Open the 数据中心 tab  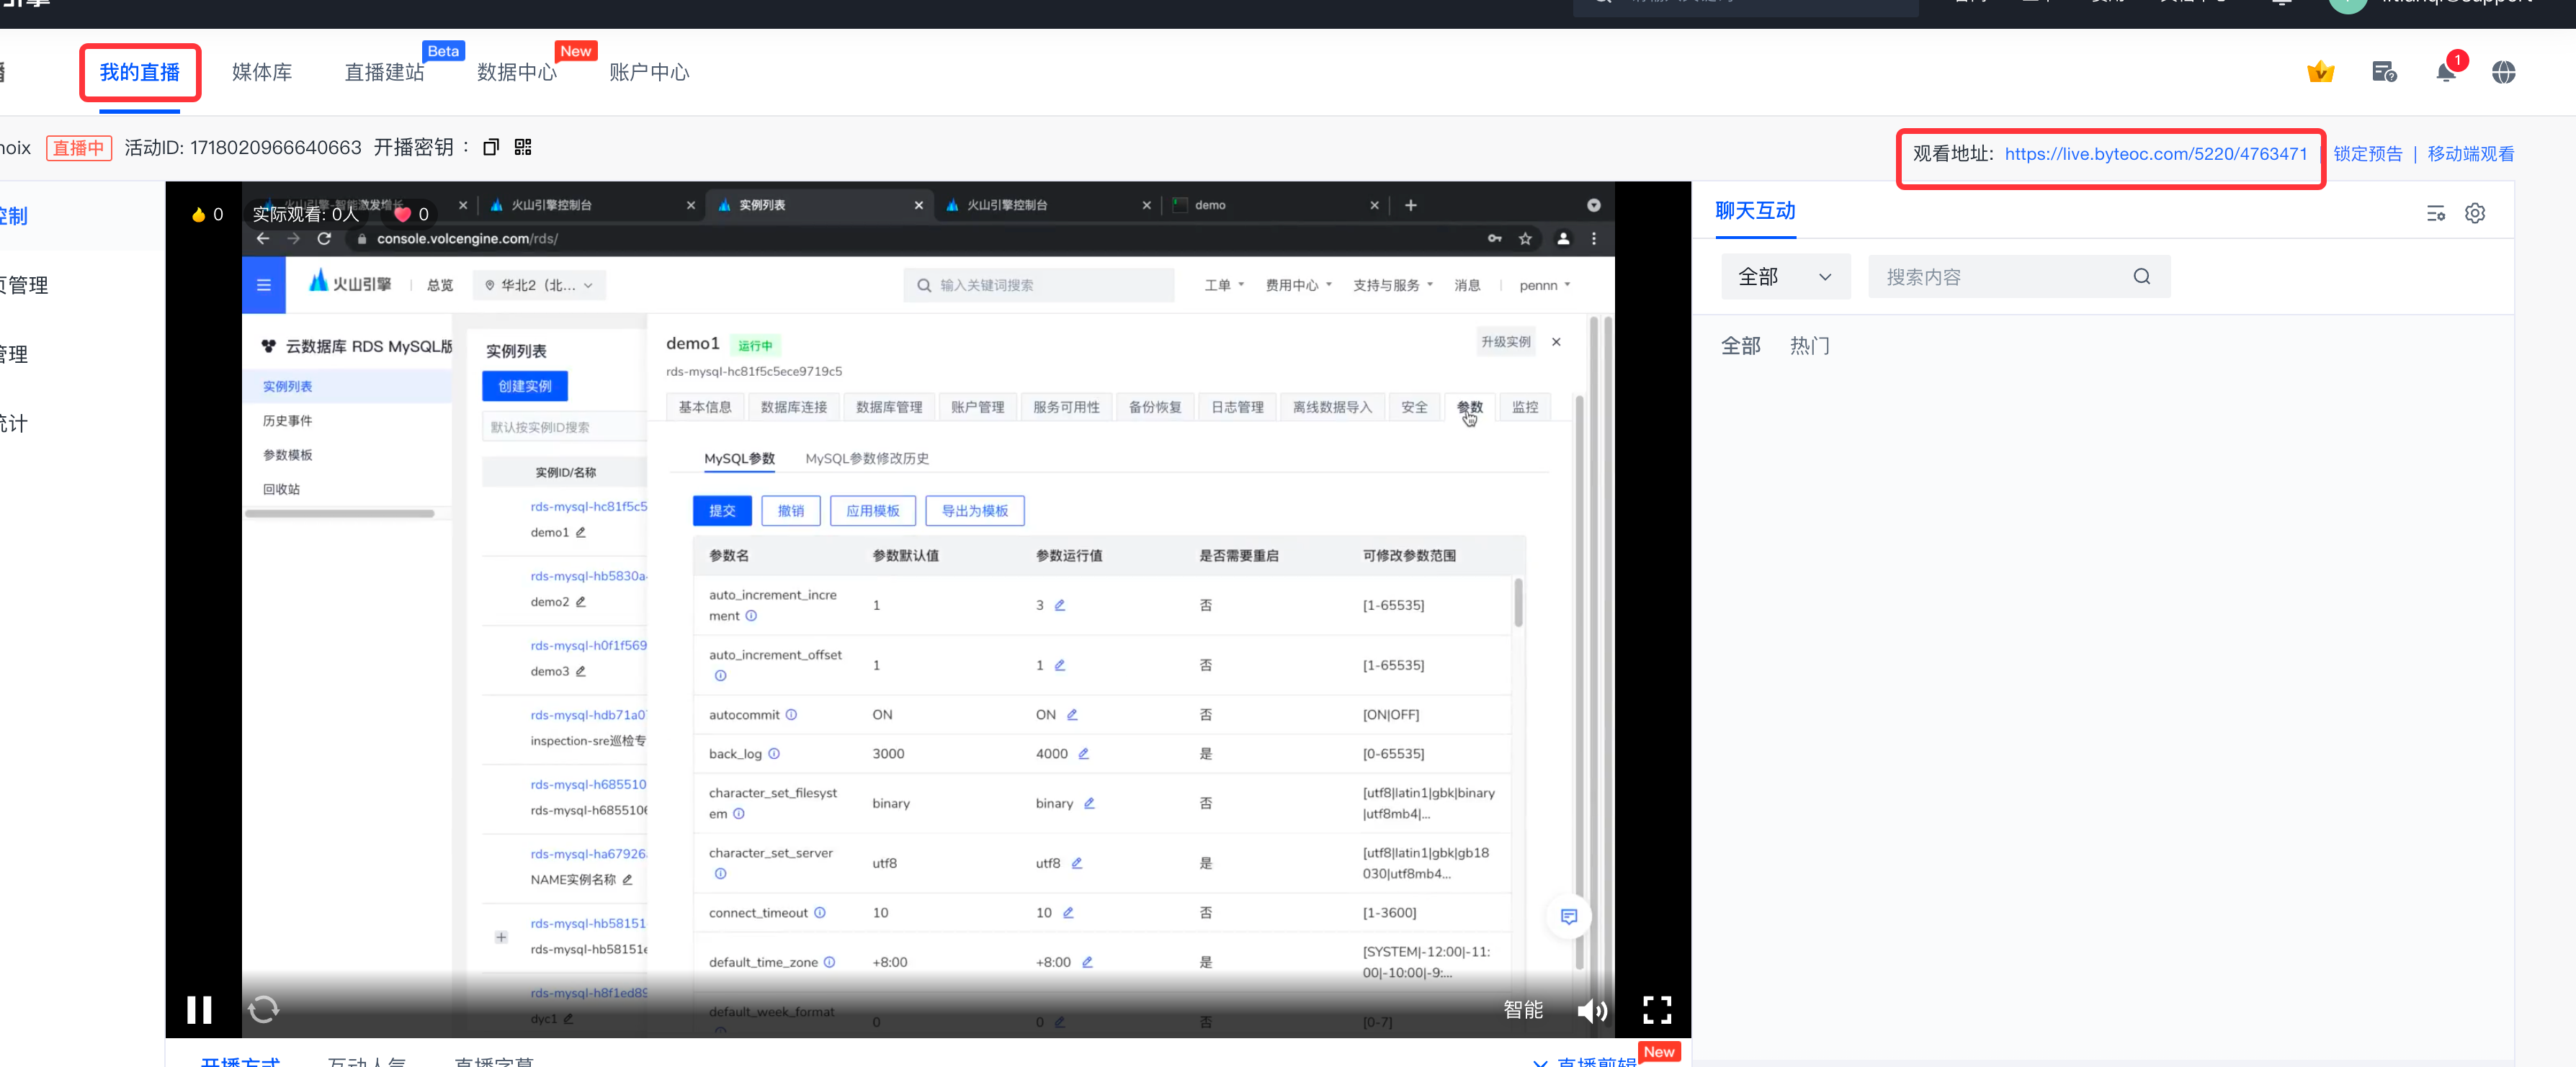click(517, 72)
